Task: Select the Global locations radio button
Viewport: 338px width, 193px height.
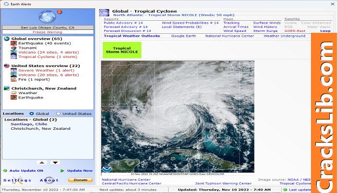Action: (32, 113)
